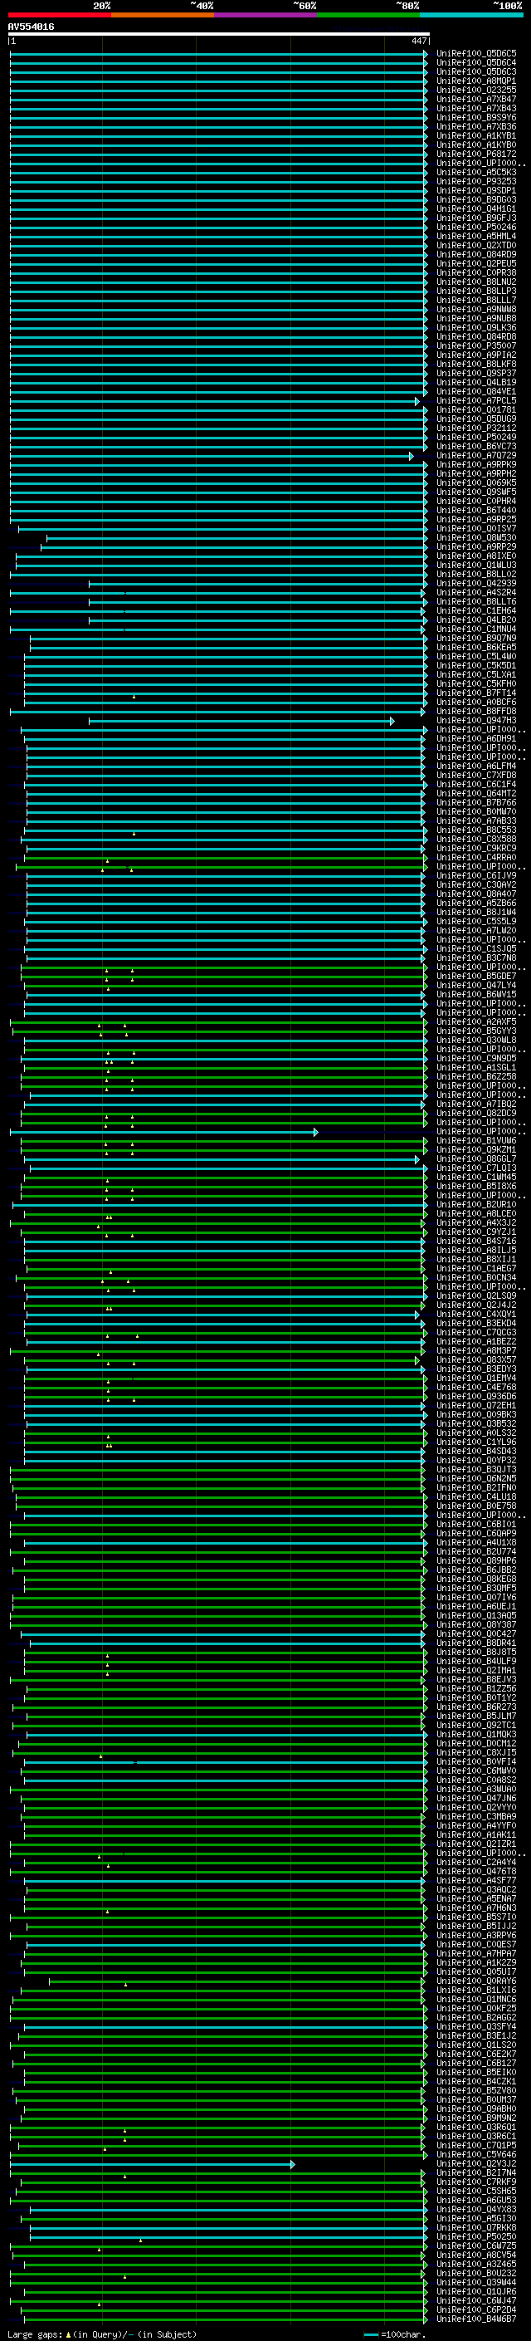The height and width of the screenshot is (2341, 531).
Task: Click the UniRef100_Q8W530 hit label
Action: point(475,538)
